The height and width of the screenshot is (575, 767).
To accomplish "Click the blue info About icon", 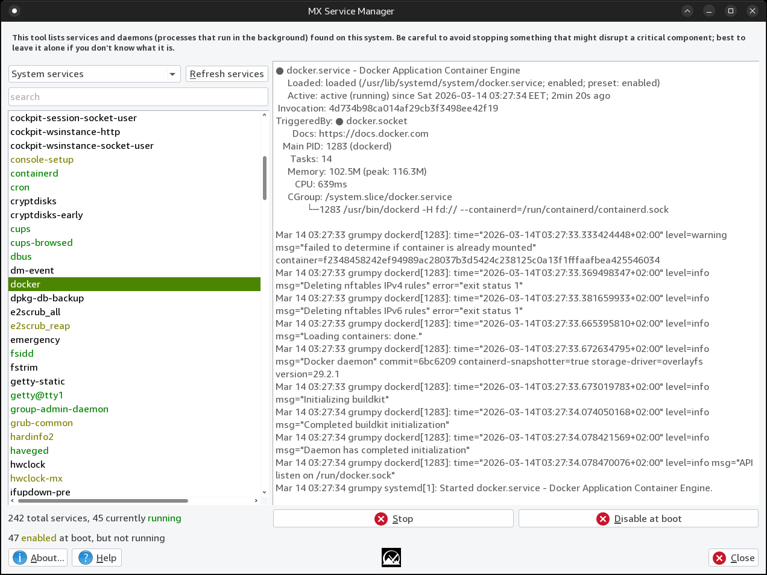I will click(x=20, y=558).
